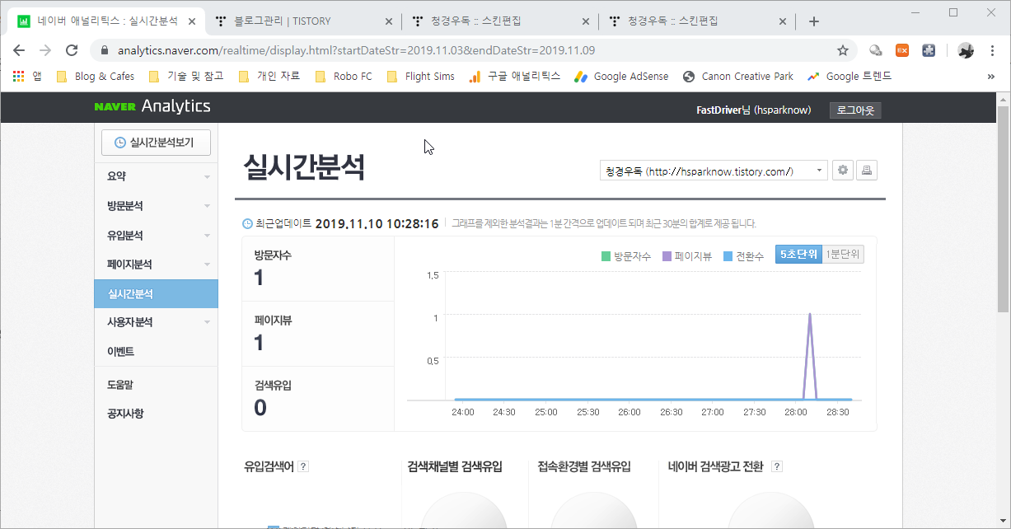Click the purple 페이지뷰 spike in the chart
Screen dimensions: 1011x529
pos(810,356)
